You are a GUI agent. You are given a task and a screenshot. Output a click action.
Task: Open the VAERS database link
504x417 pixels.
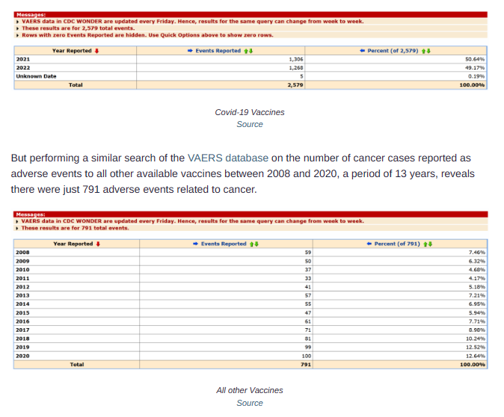(228, 158)
